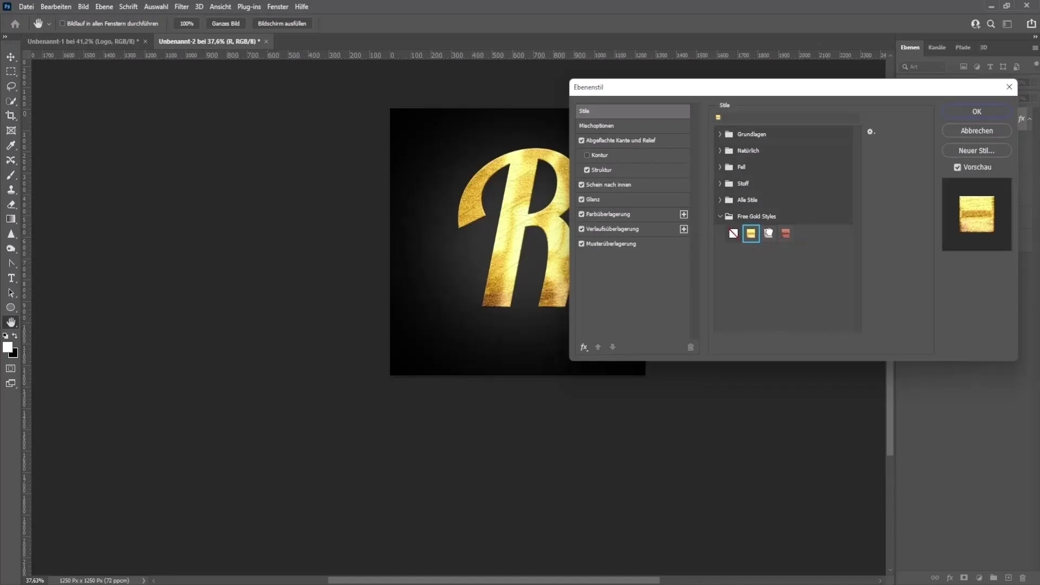Move effect up with arrow icon
The width and height of the screenshot is (1040, 585).
[x=598, y=347]
